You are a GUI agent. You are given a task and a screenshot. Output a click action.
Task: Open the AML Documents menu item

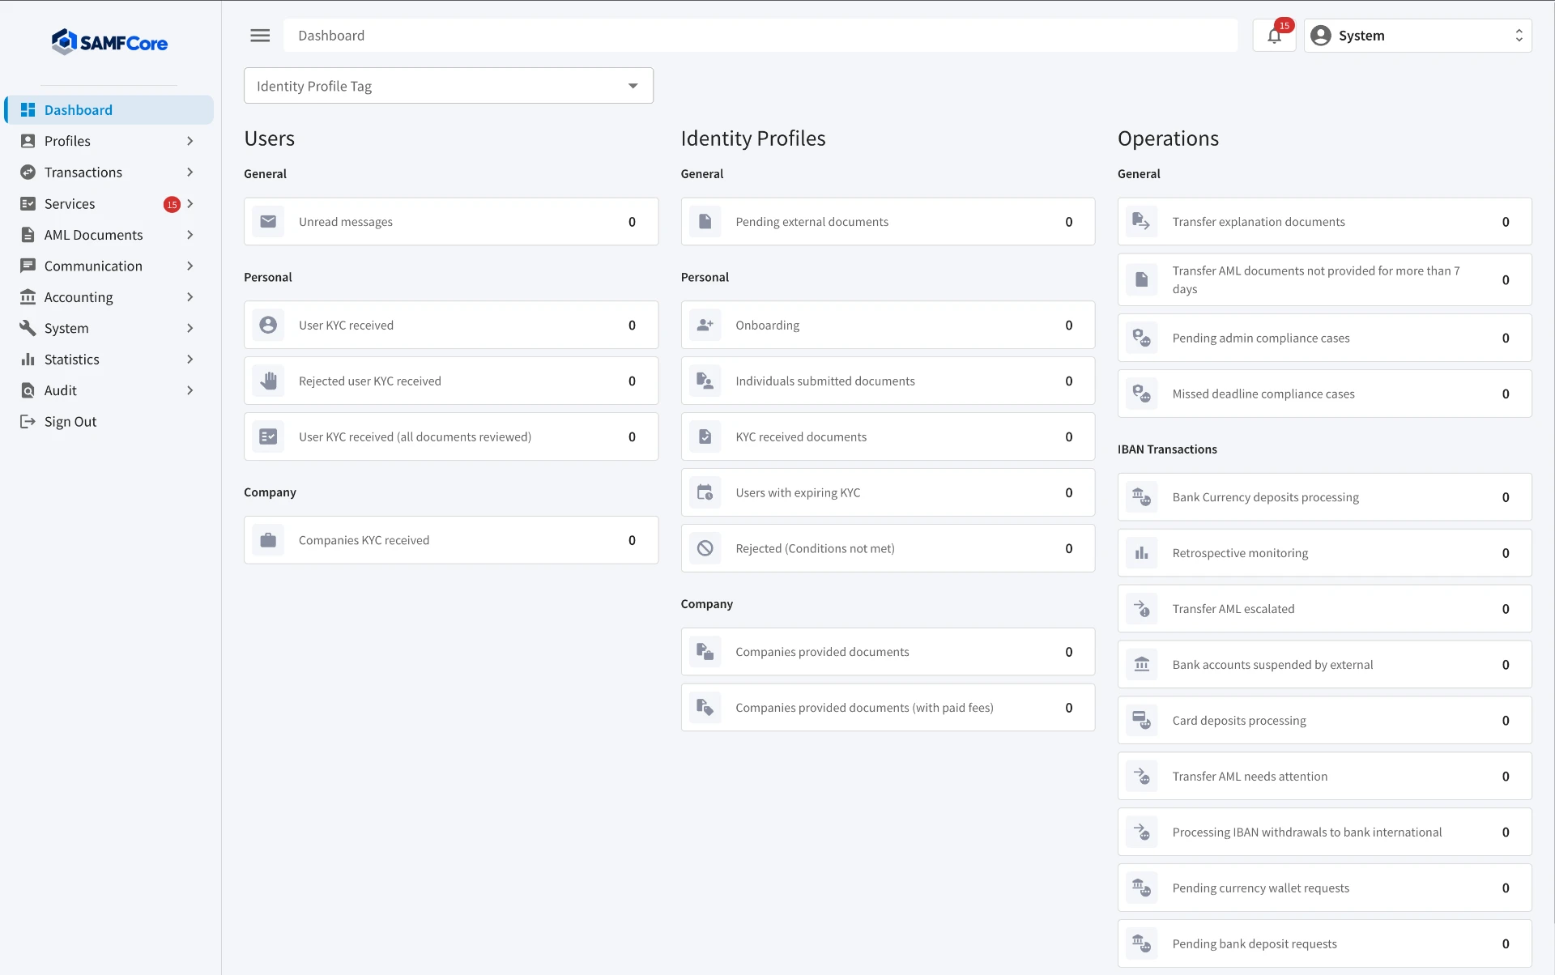point(109,235)
